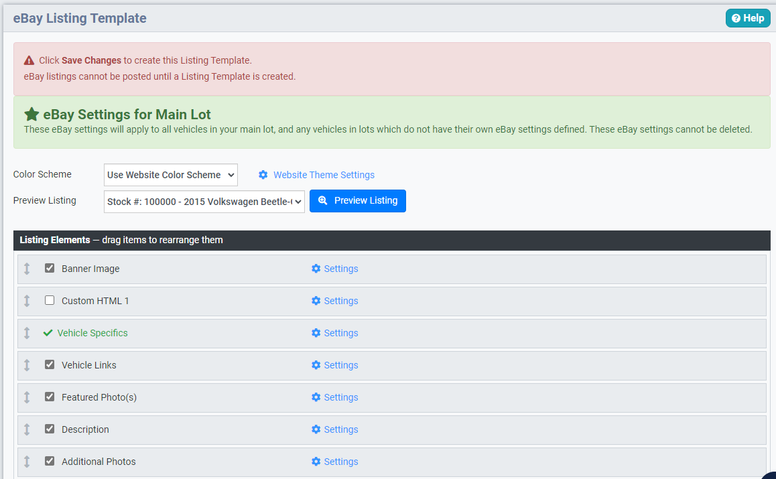Open Settings for Vehicle Specifics

point(335,333)
